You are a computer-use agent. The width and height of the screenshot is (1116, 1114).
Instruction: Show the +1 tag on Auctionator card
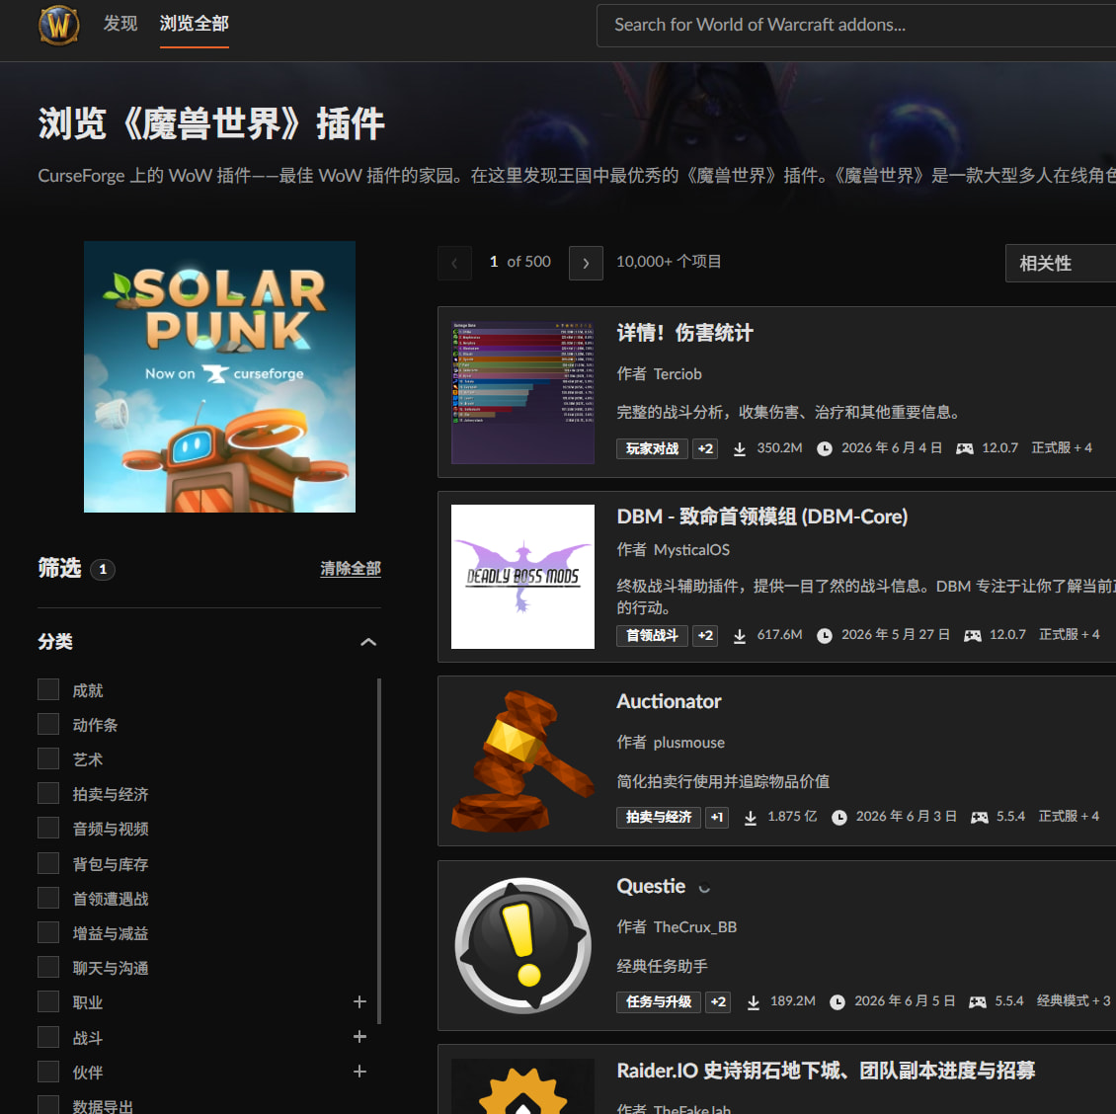coord(717,817)
